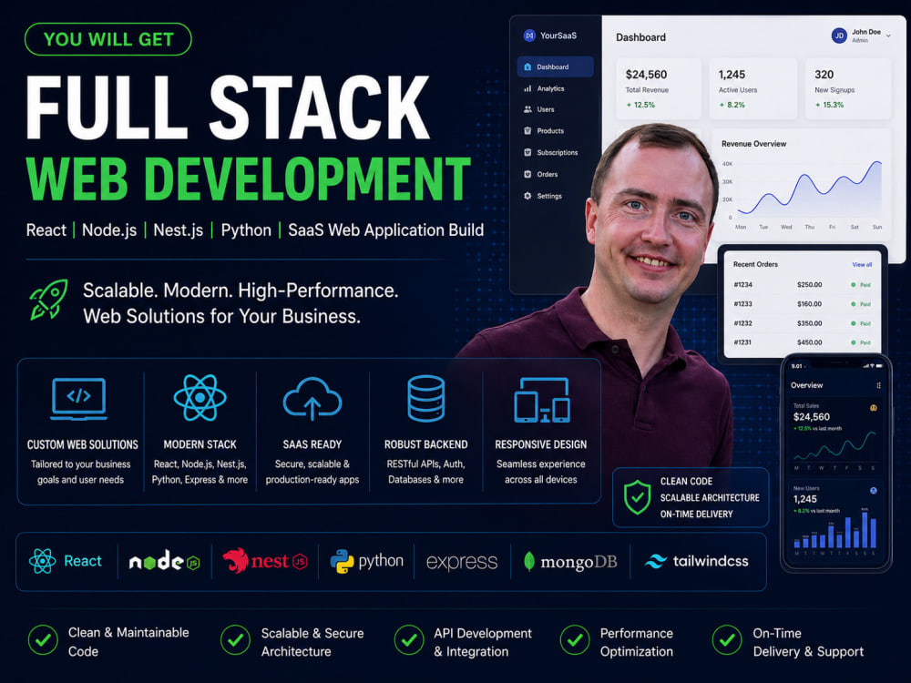Click the + 15.3% signups growth value
Screen dimensions: 911x683
[x=830, y=105]
